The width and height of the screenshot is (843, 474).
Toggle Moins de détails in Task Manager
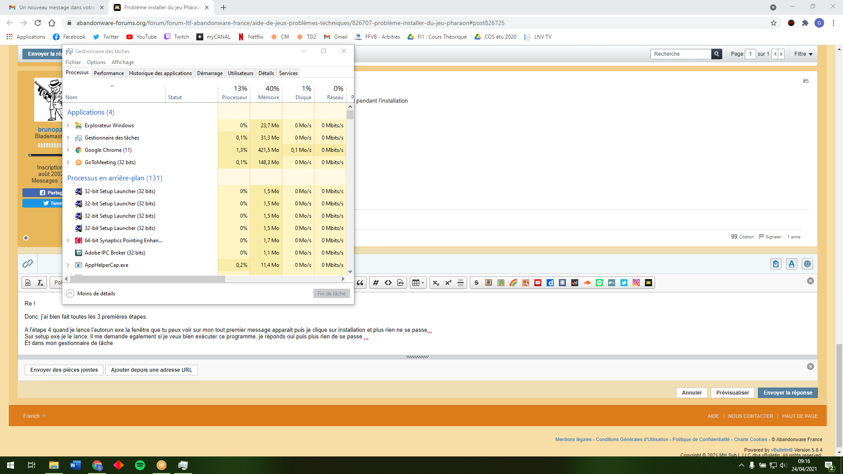[91, 294]
